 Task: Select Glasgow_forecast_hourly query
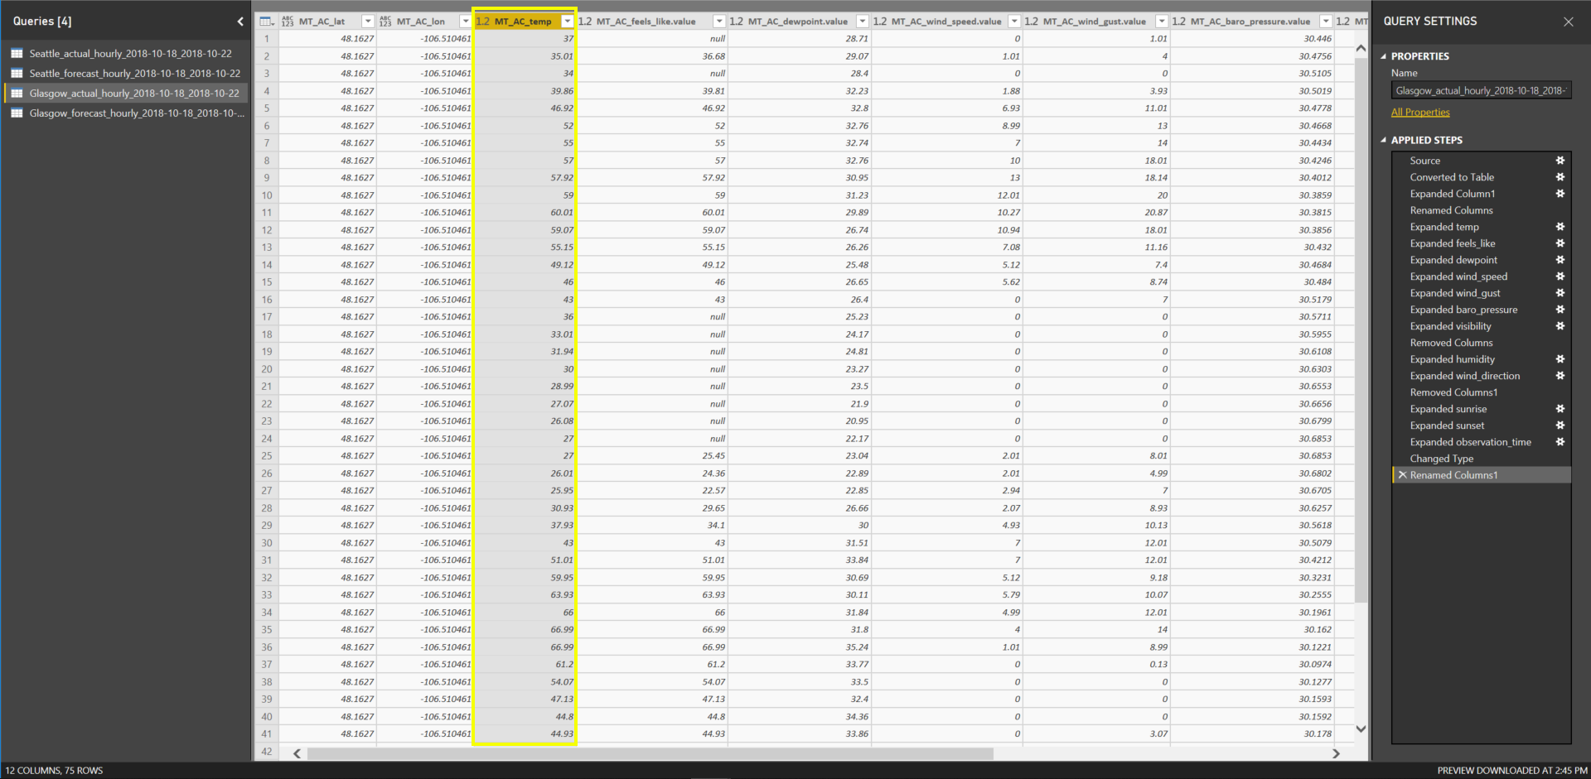[127, 113]
